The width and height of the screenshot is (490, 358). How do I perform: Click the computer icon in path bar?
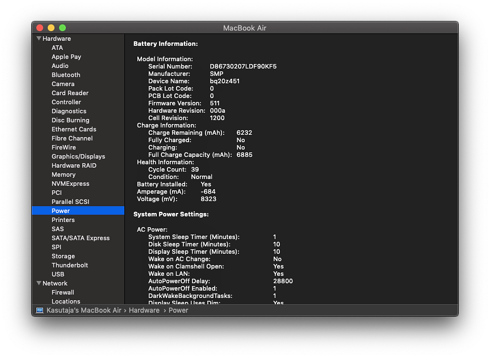pyautogui.click(x=40, y=310)
